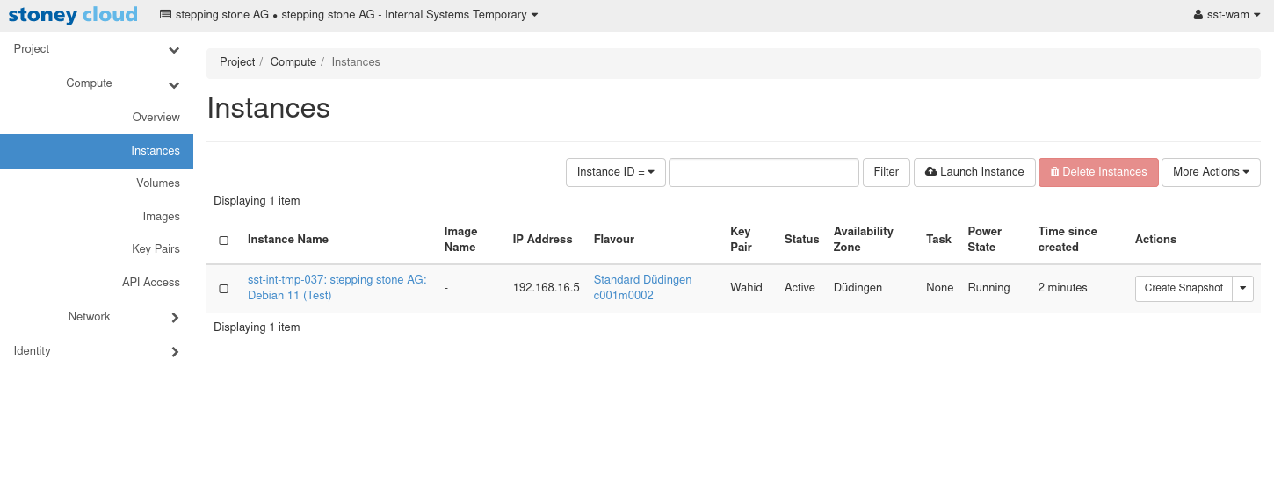Open the project selector dropdown

349,15
